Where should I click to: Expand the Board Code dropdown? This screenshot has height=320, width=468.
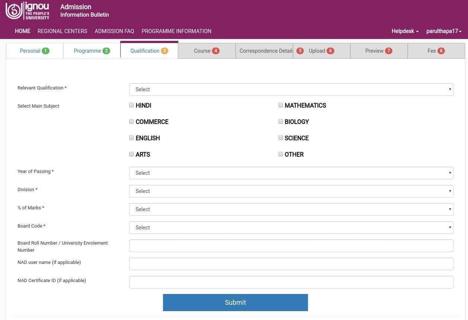pos(291,228)
